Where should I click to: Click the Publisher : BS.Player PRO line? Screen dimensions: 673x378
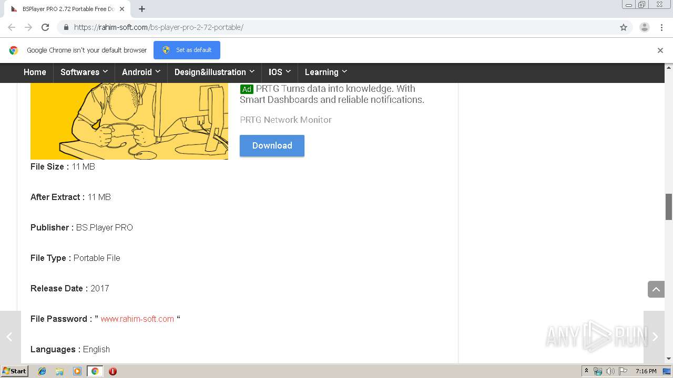click(x=81, y=227)
